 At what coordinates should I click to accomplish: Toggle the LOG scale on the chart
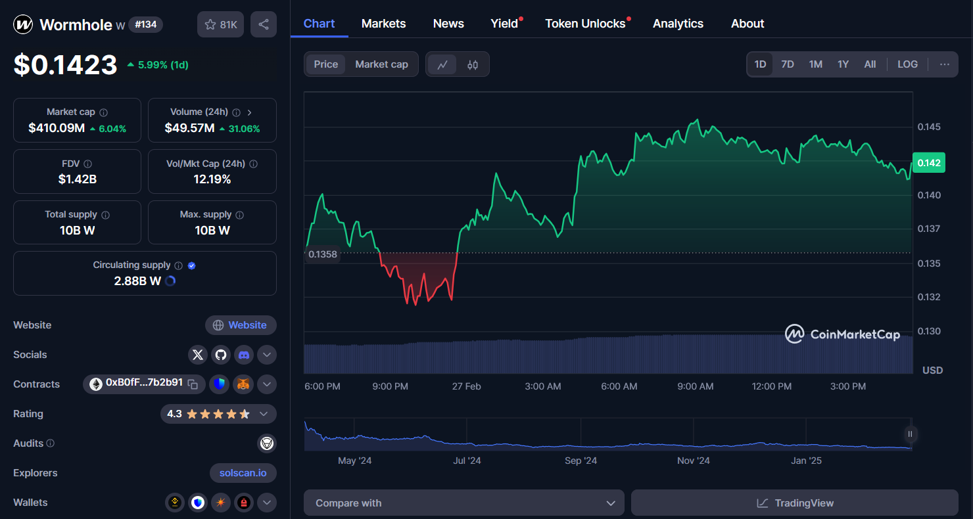[x=907, y=64]
